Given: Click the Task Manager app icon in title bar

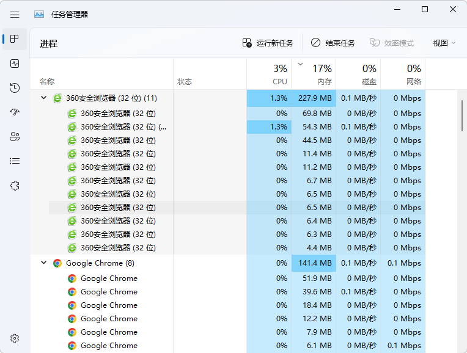Looking at the screenshot, I should [39, 14].
